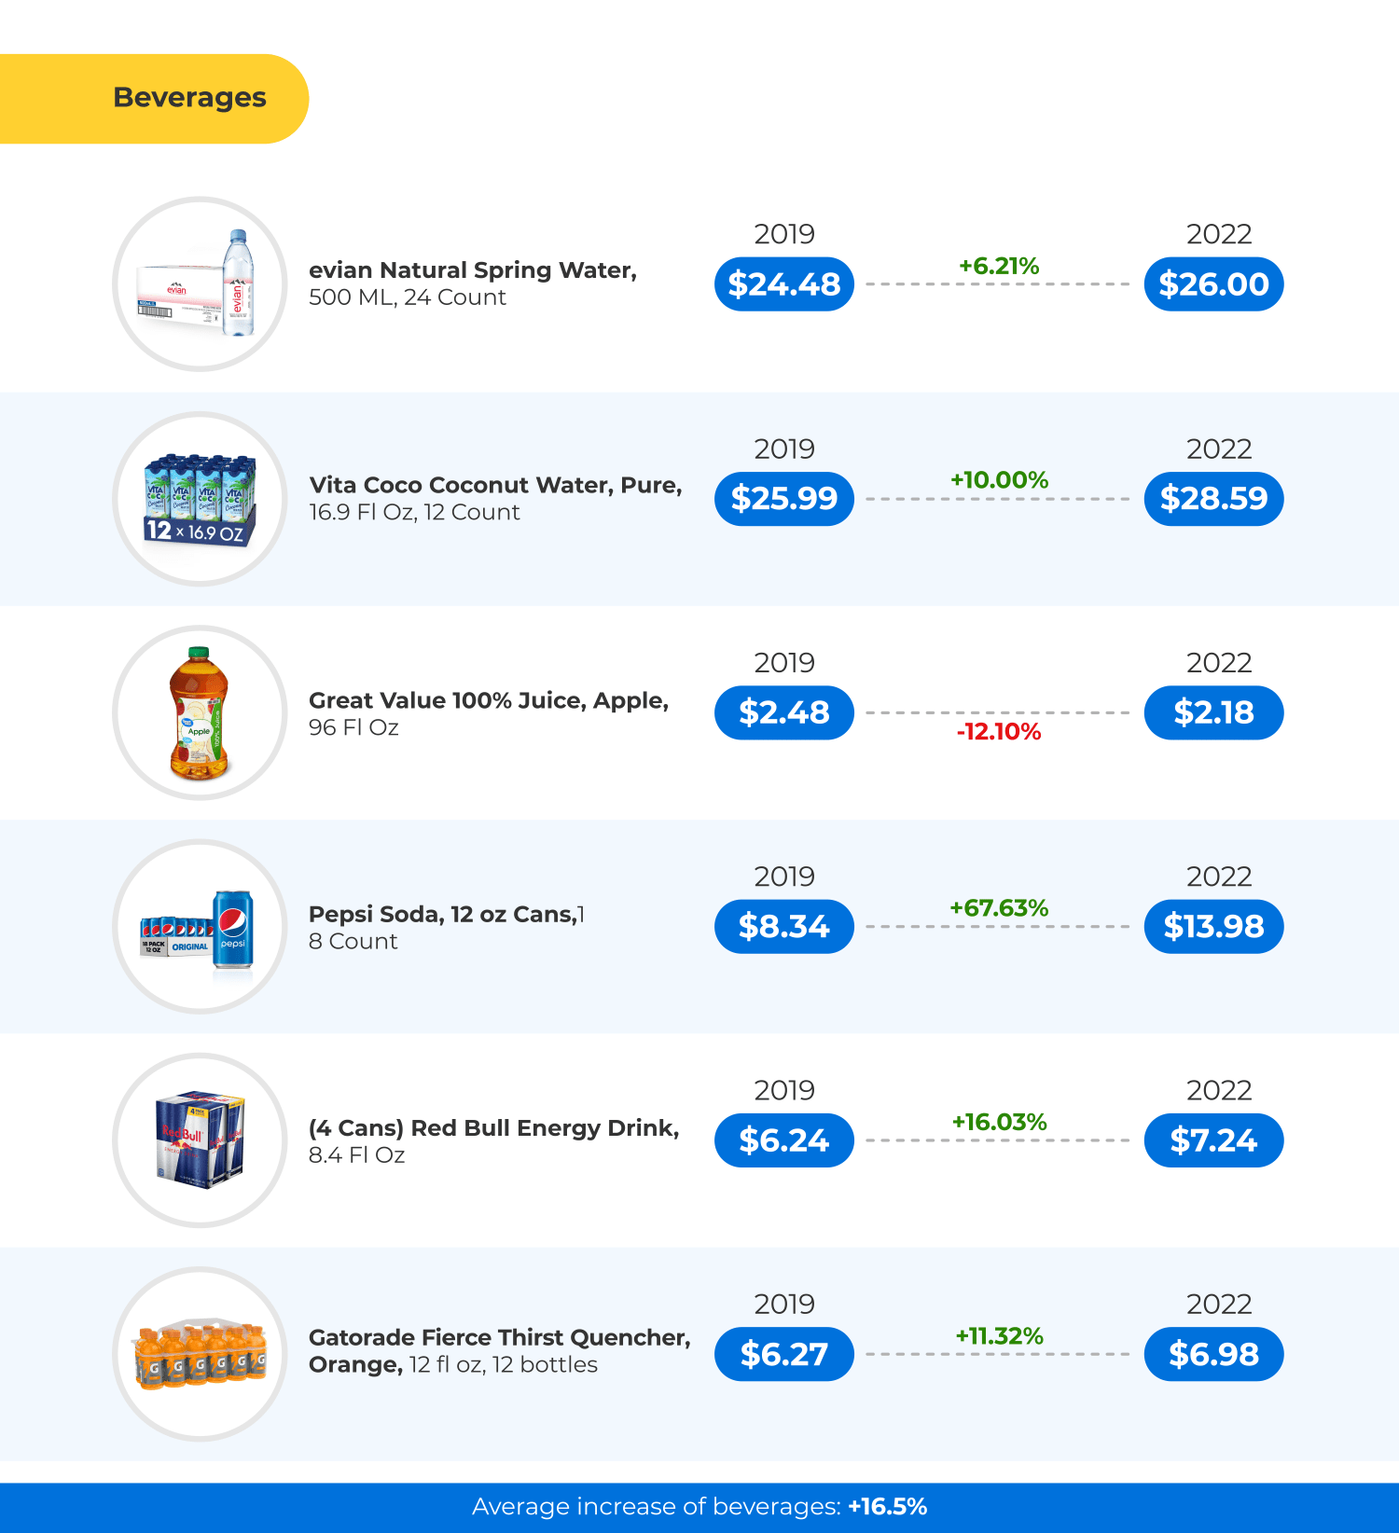The image size is (1399, 1533).
Task: Click the Great Value apple juice image
Action: pos(200,712)
